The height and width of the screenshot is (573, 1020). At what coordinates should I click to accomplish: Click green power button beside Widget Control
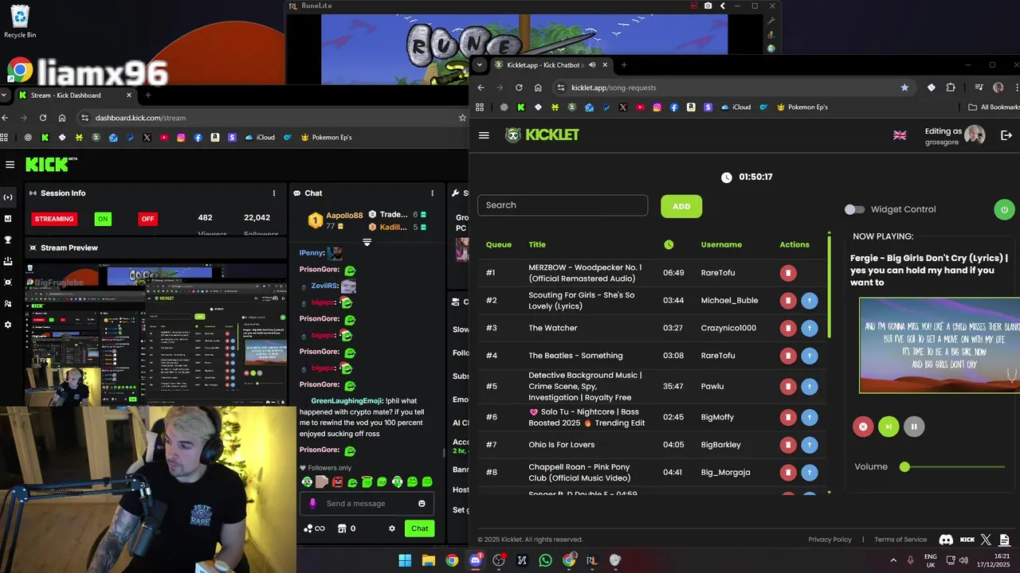point(1004,209)
